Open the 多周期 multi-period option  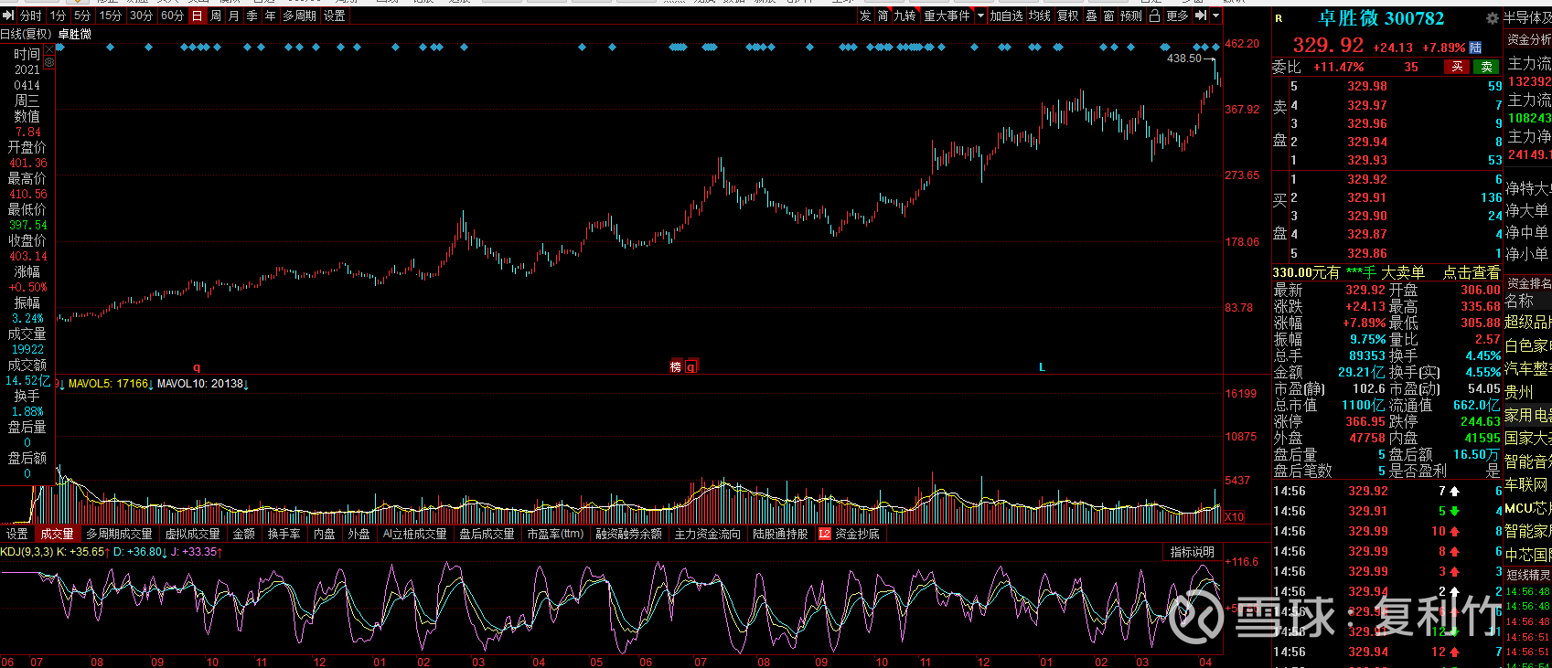coord(299,16)
